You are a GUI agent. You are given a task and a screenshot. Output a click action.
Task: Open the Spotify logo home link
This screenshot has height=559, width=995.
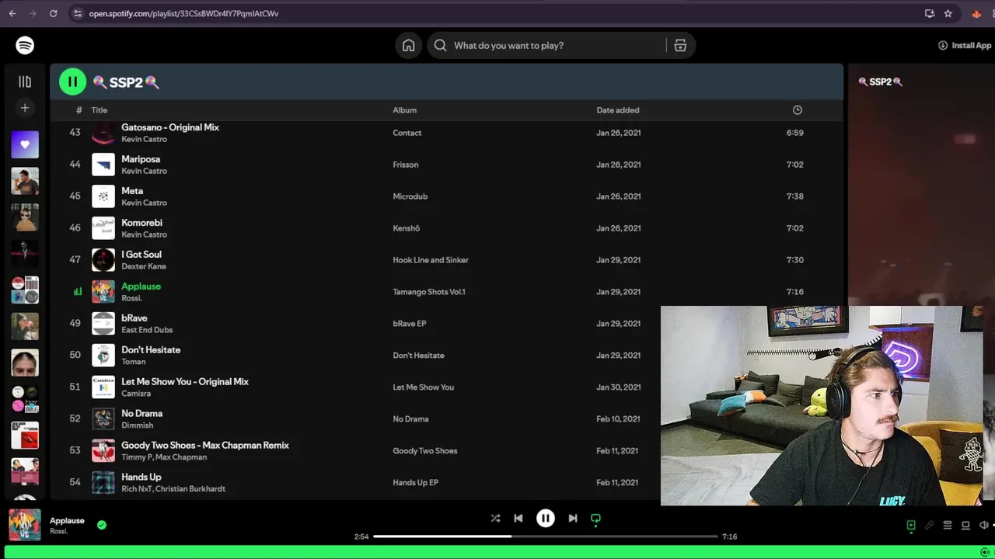[x=25, y=45]
